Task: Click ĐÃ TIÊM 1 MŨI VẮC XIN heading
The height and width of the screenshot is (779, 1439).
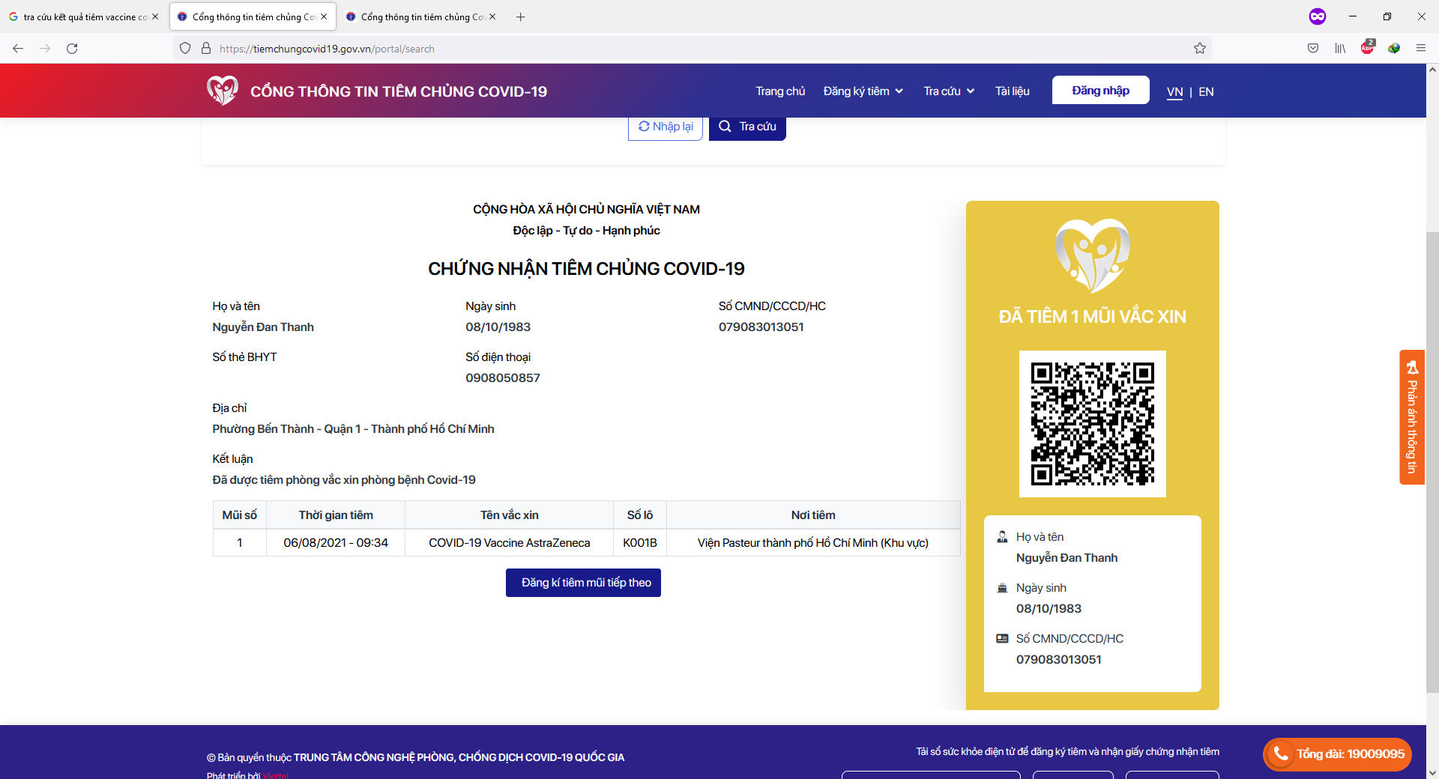Action: (1093, 317)
